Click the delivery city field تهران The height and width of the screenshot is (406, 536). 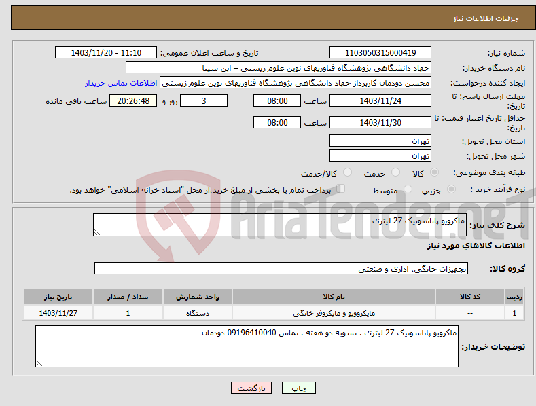point(380,155)
